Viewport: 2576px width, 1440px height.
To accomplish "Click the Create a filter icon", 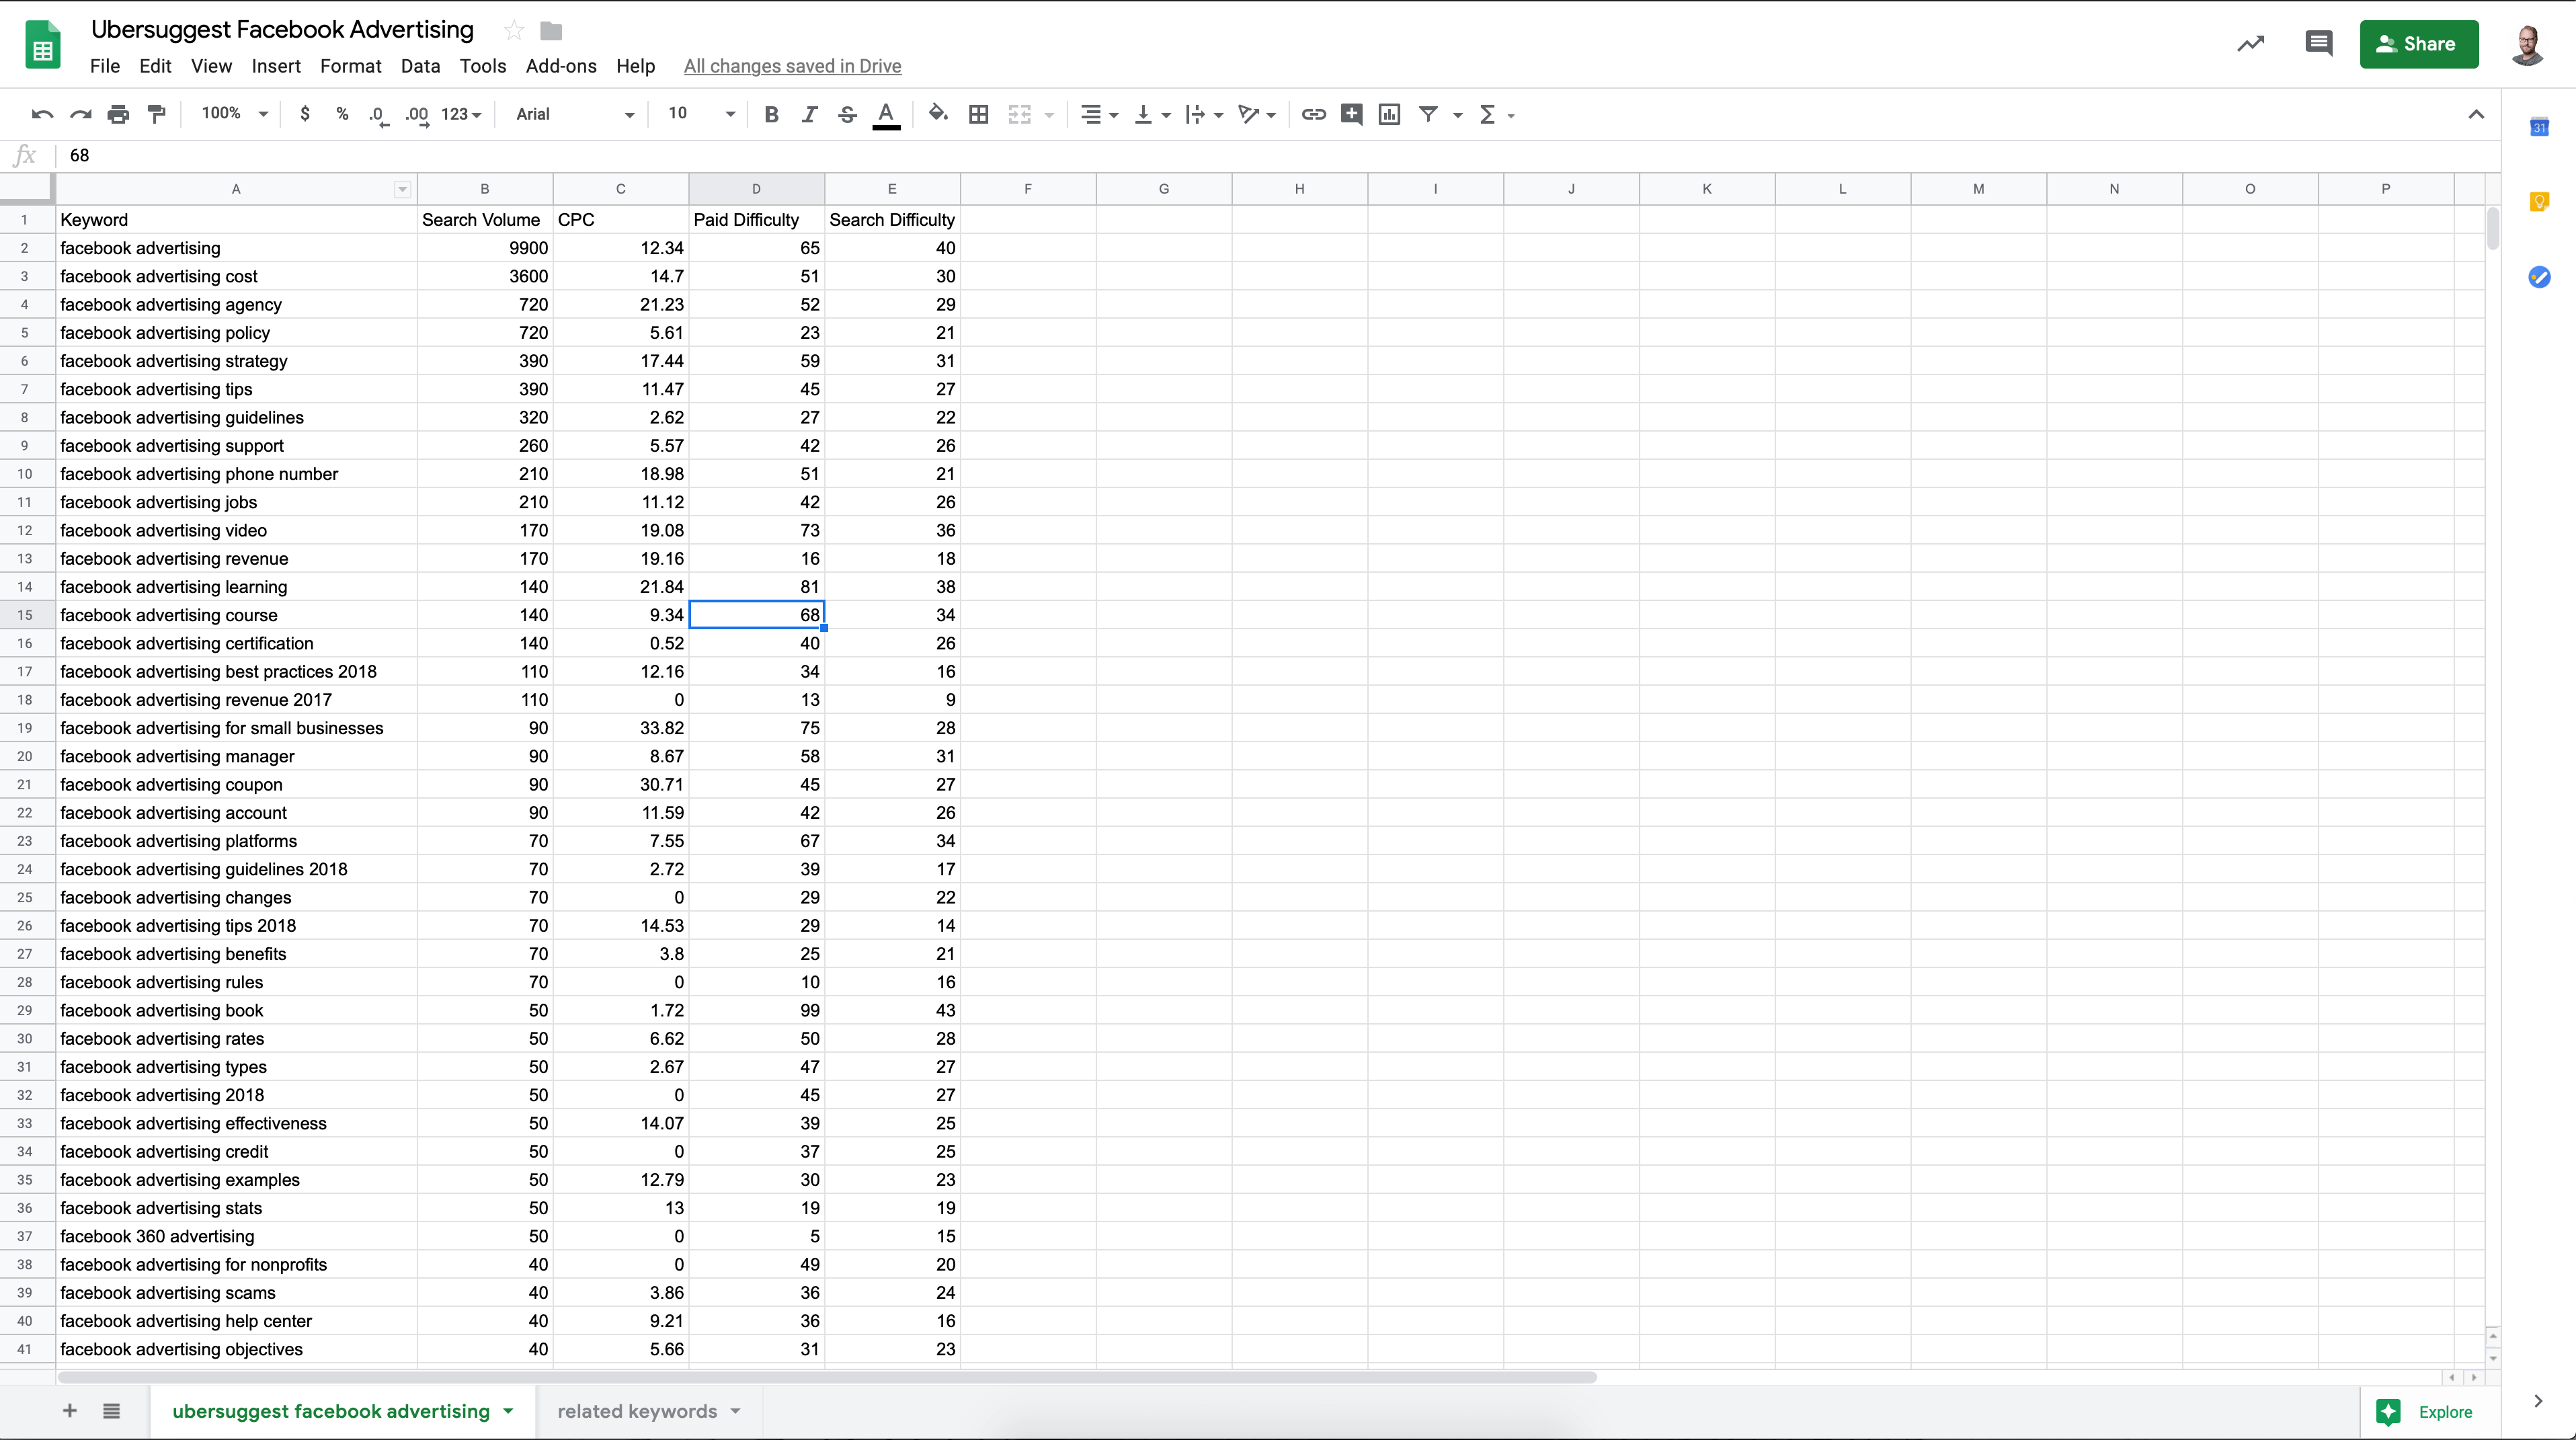I will coord(1428,115).
